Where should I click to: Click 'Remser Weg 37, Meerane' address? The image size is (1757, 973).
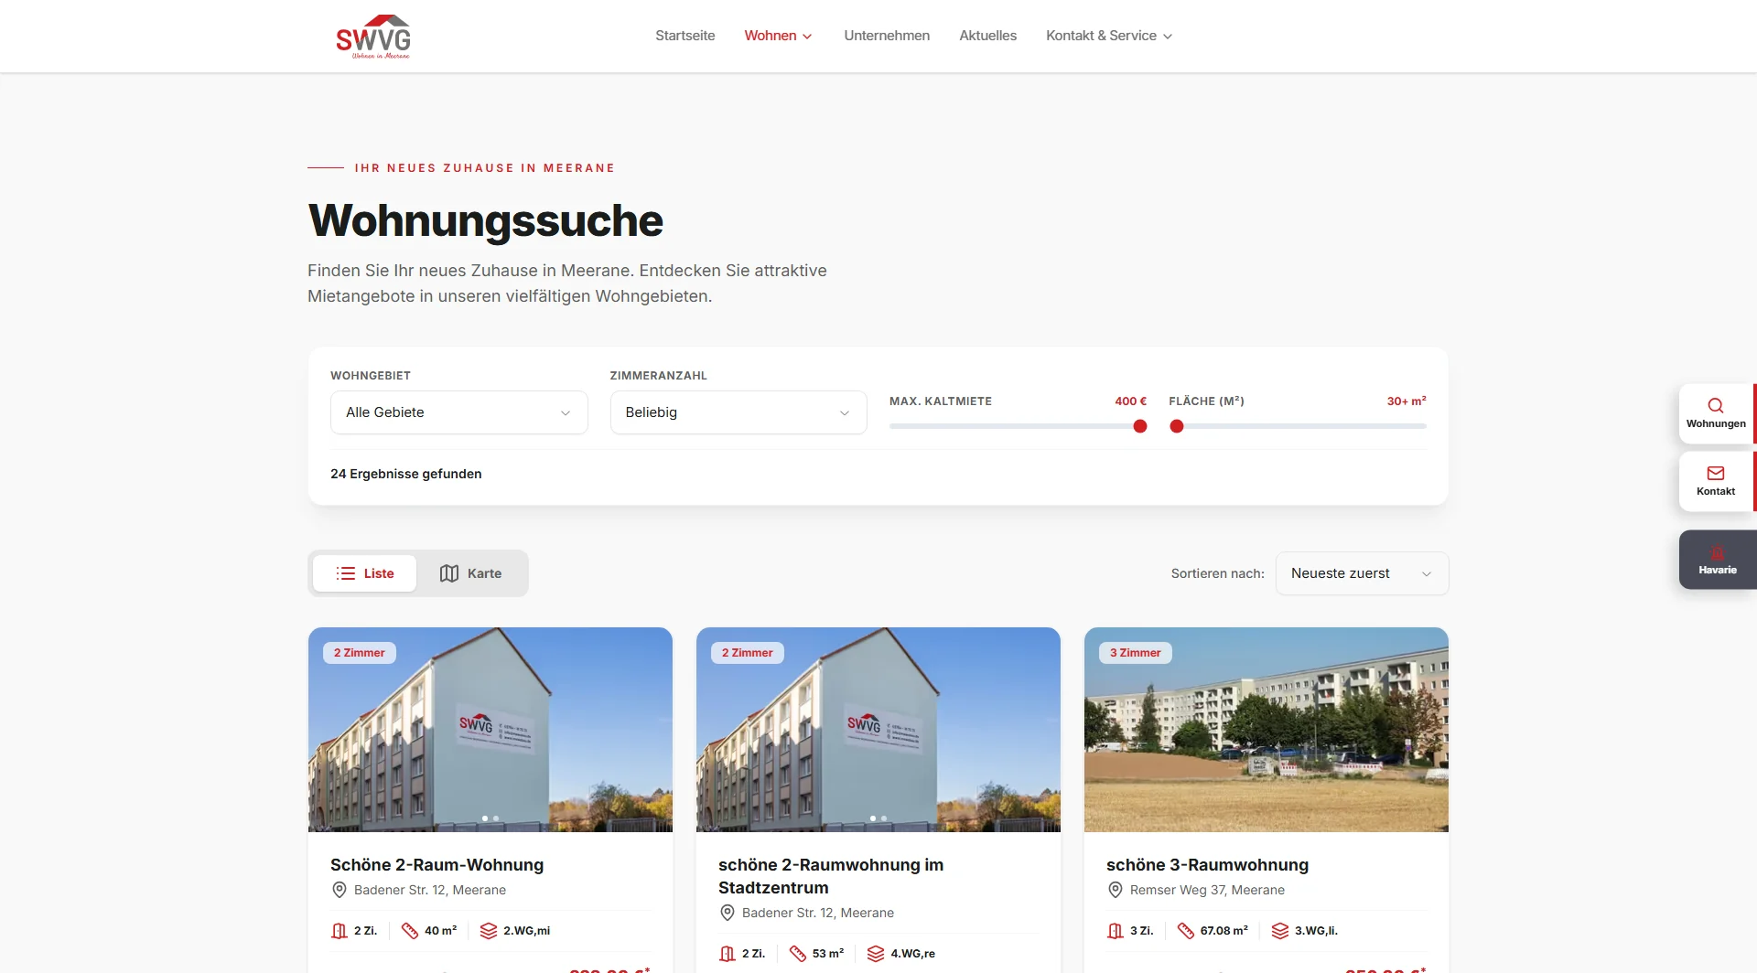1207,890
